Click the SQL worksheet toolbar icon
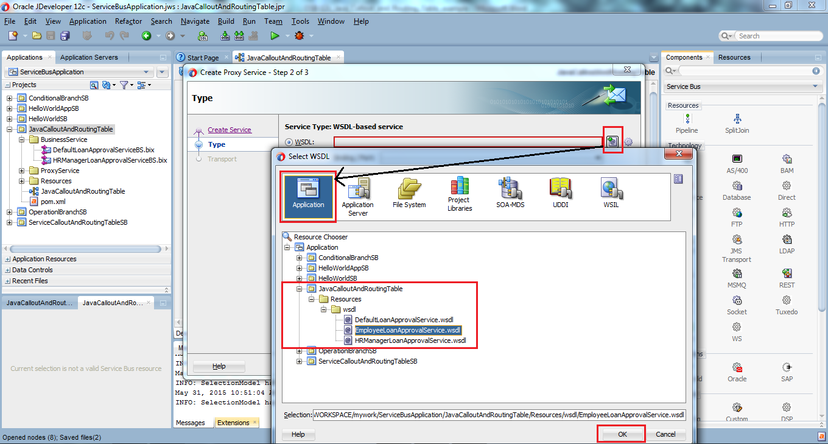828x444 pixels. point(203,36)
